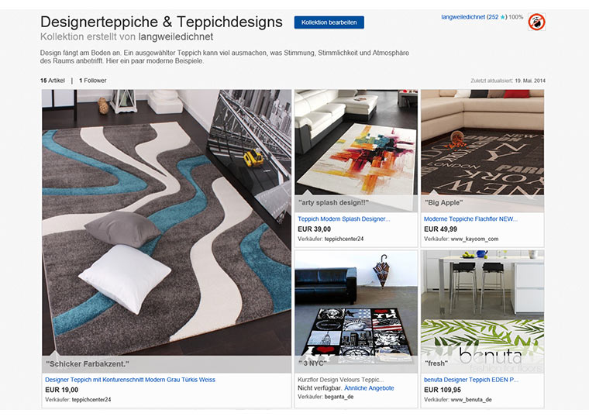Click the 1 Follower count
Image resolution: width=589 pixels, height=420 pixels.
click(x=93, y=81)
